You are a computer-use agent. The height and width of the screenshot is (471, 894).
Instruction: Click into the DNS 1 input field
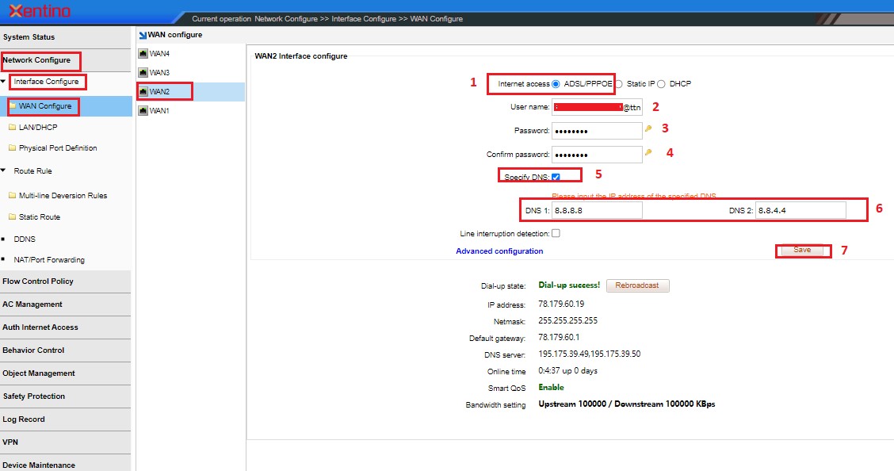597,211
